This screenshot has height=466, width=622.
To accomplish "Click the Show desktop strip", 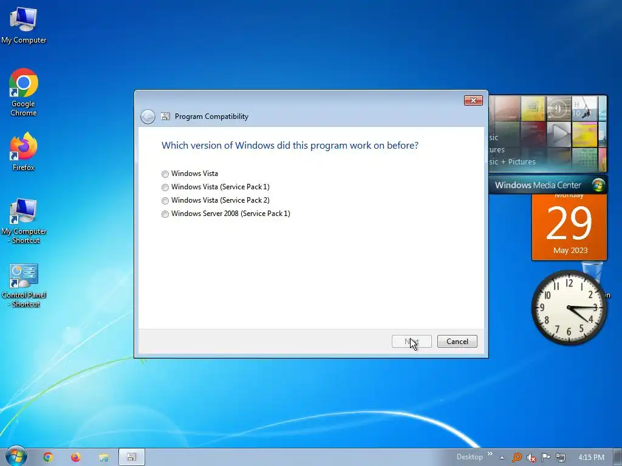I will 618,458.
